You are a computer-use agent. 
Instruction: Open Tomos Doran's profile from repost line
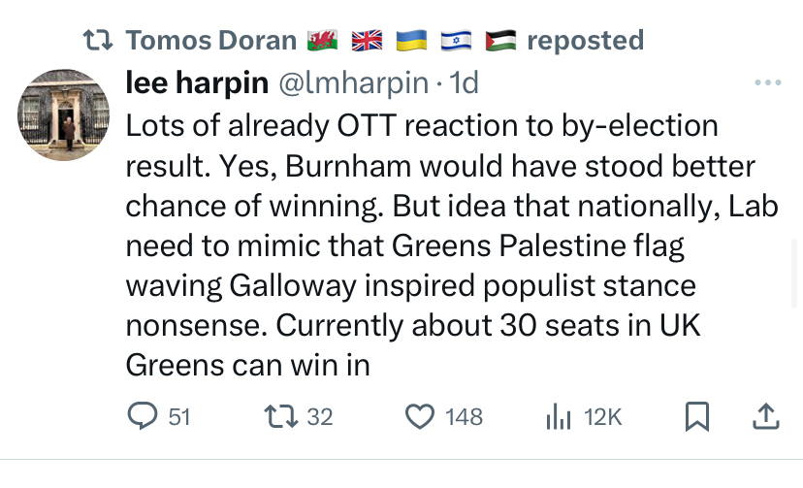[210, 41]
